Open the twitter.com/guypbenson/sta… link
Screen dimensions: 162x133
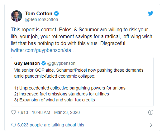(43, 50)
